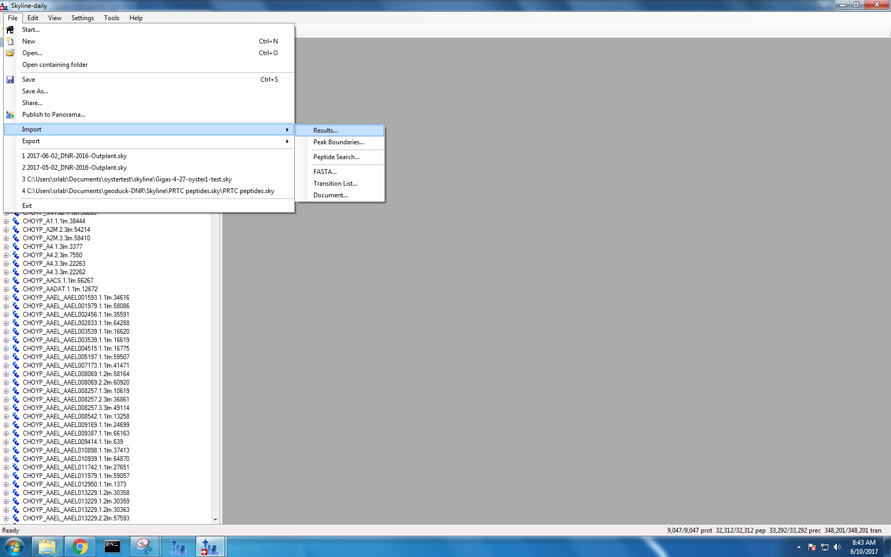Expand the CHOYP_AAEL_AAEL008069.1.2|m.58164 node

pos(6,374)
